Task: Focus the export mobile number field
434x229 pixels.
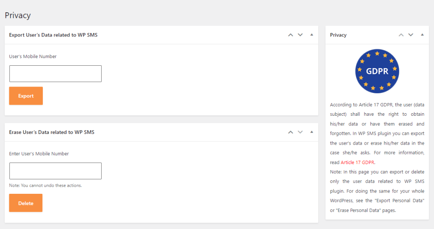Action: 56,73
